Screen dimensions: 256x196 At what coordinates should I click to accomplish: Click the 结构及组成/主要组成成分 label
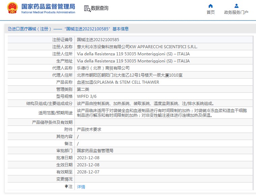(49, 104)
